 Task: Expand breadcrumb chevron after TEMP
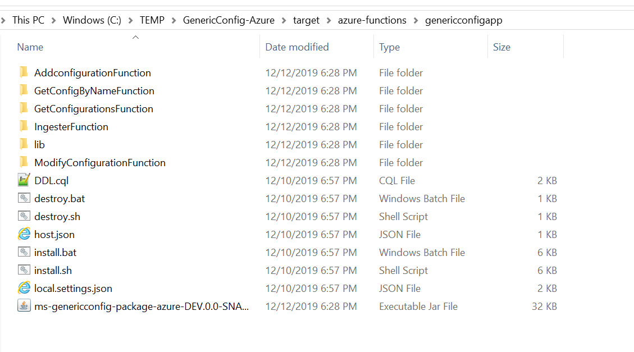(175, 20)
